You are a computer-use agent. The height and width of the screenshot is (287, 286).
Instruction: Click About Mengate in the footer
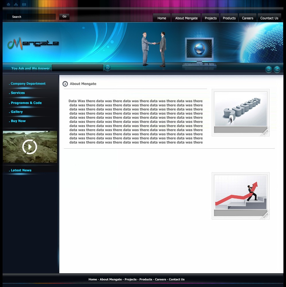pyautogui.click(x=111, y=279)
